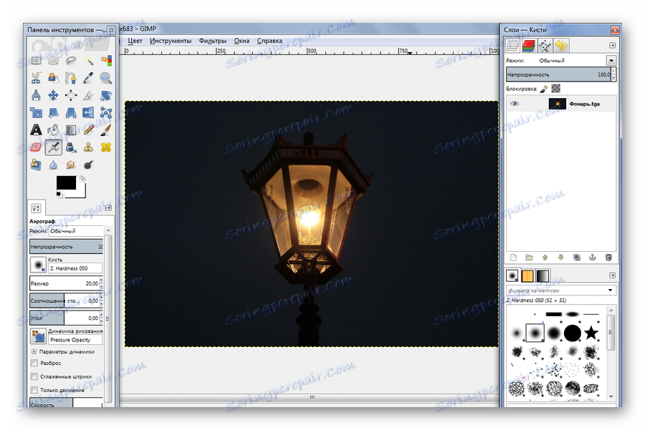Open the Фильтры menu
The height and width of the screenshot is (430, 645).
point(213,41)
